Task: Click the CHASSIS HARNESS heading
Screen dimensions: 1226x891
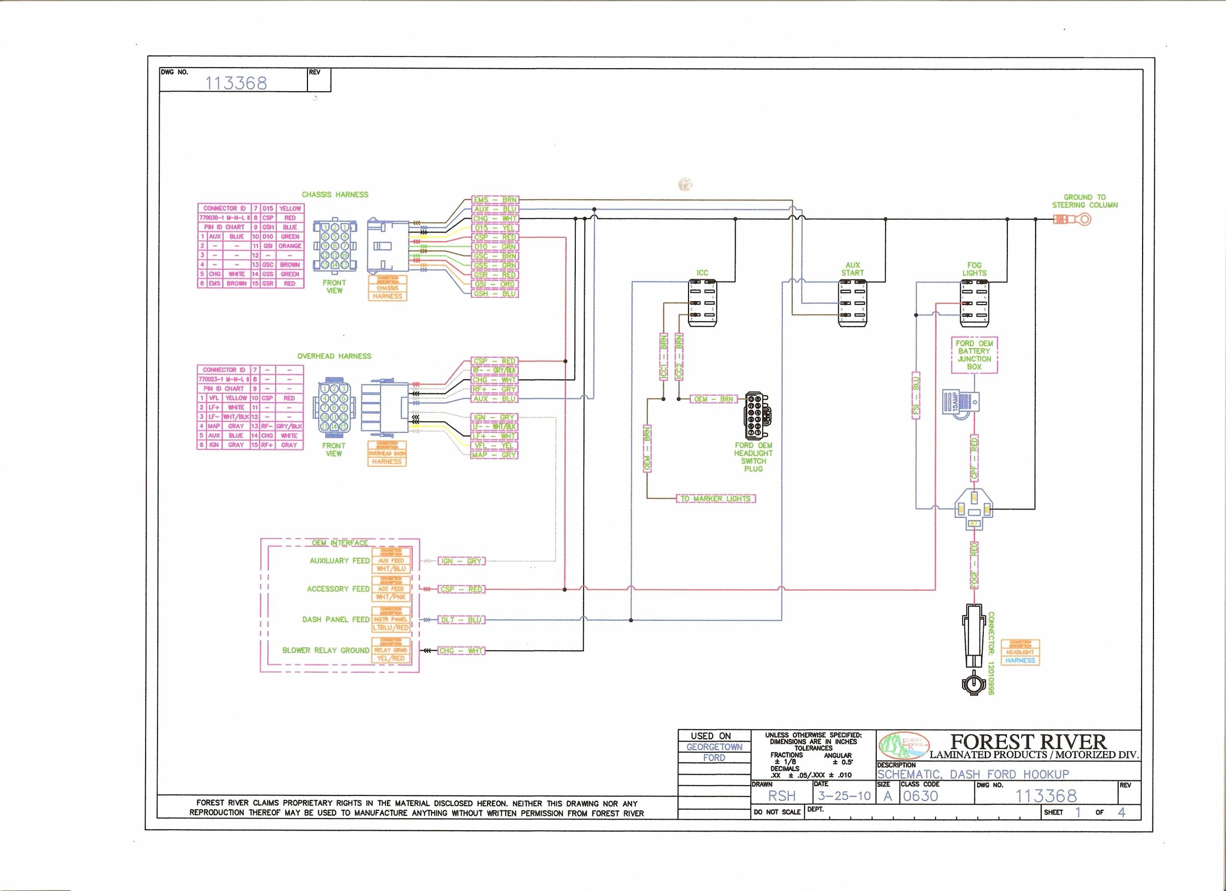Action: tap(335, 195)
